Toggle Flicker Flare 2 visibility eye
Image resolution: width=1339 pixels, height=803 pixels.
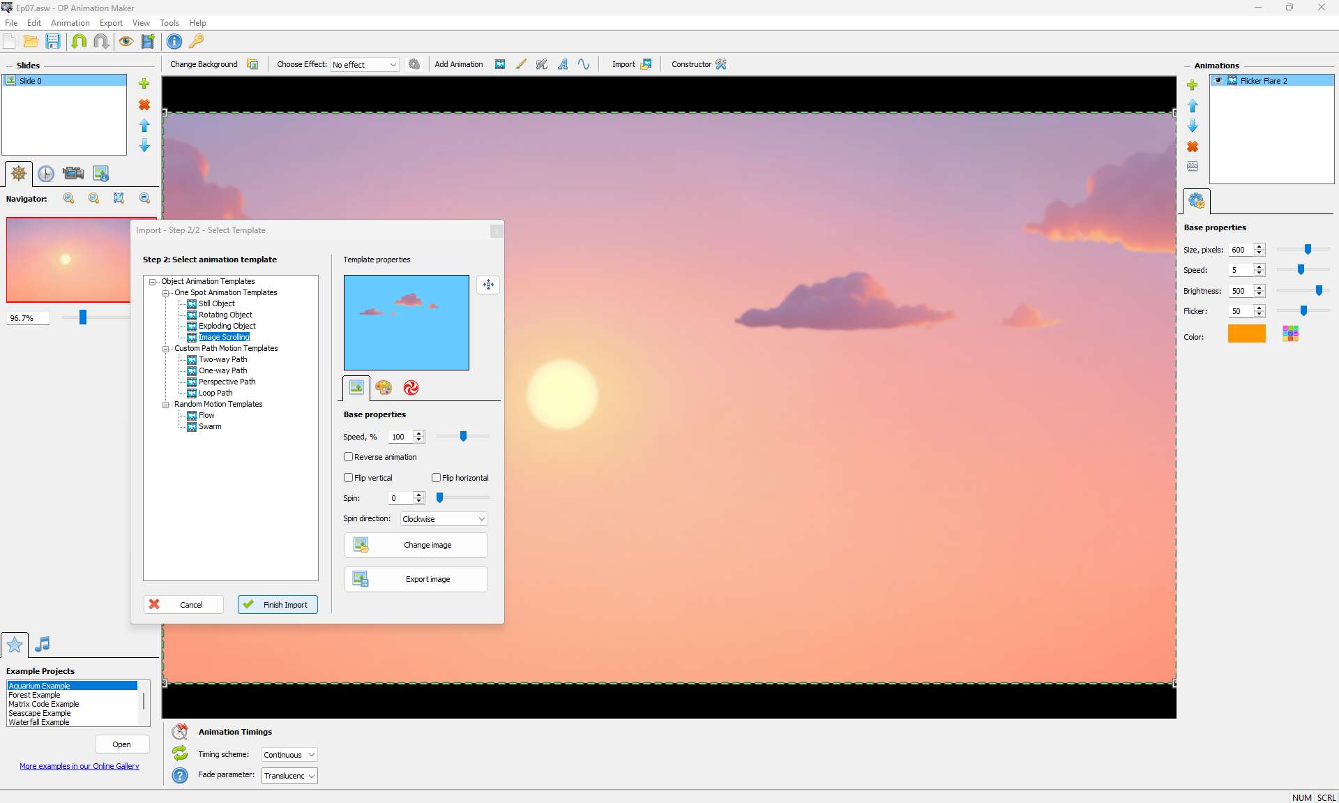(1218, 81)
